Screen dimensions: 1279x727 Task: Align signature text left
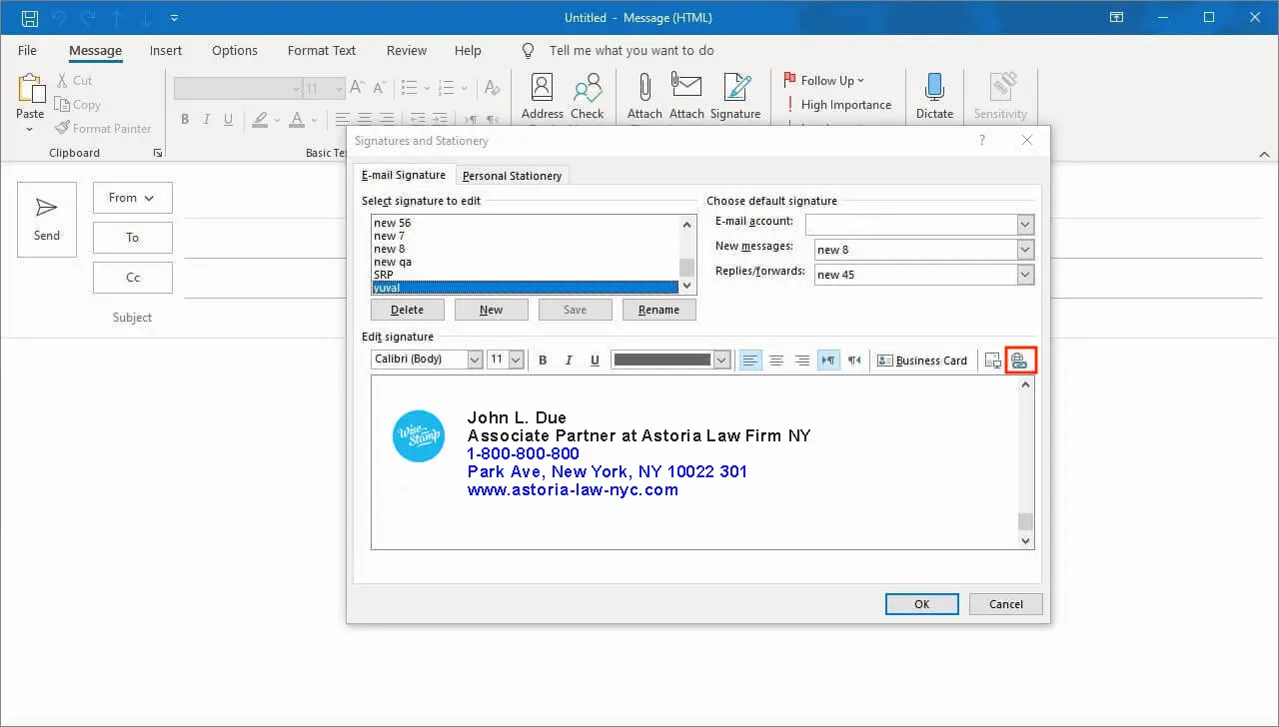(x=750, y=361)
